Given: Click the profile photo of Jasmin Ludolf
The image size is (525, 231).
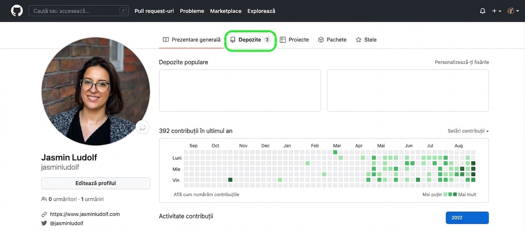Looking at the screenshot, I should point(96,91).
